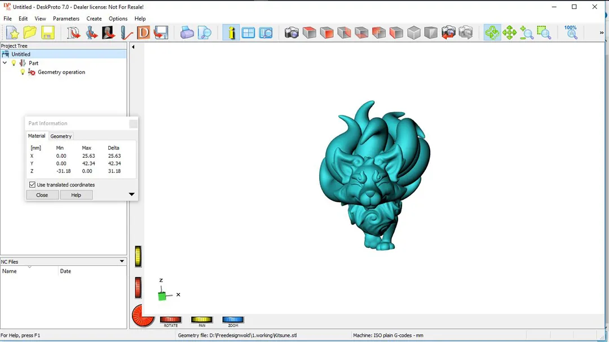Toggle Geometry operation visibility light bulb

[23, 72]
